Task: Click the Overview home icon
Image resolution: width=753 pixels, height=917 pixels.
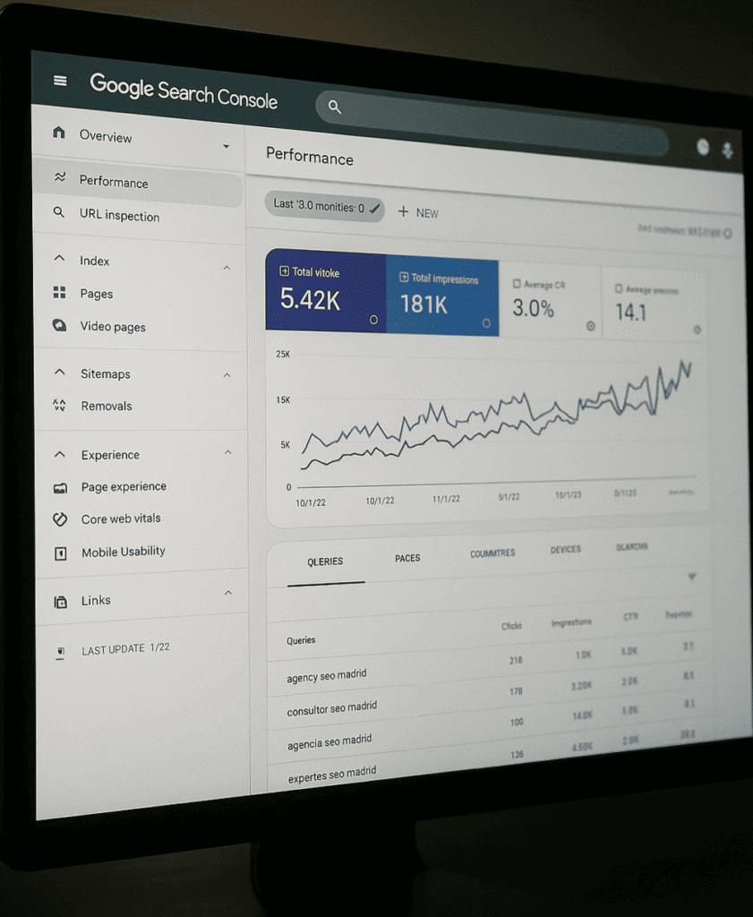Action: click(59, 133)
